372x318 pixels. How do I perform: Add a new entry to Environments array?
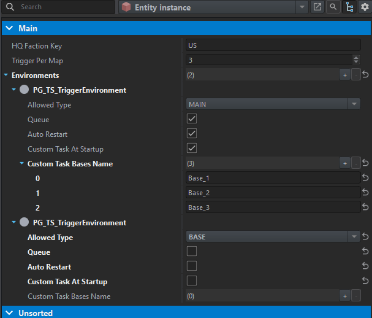click(x=345, y=75)
